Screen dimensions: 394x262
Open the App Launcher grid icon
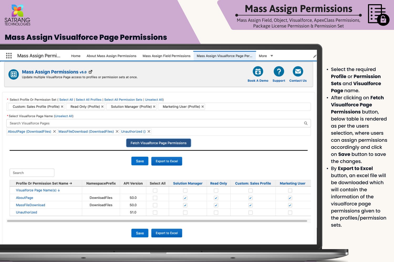(9, 56)
